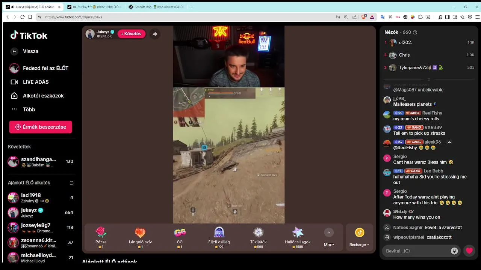Send Hullócsillagok gift
This screenshot has width=481, height=270.
[298, 237]
